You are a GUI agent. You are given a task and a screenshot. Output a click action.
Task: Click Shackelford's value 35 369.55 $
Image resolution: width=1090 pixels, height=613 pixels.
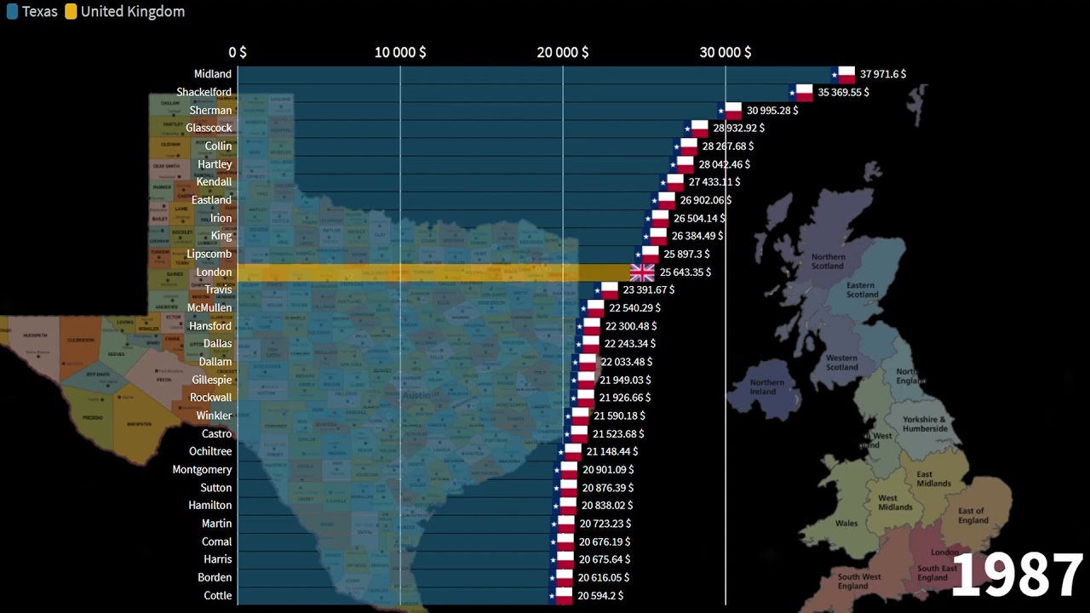coord(843,92)
